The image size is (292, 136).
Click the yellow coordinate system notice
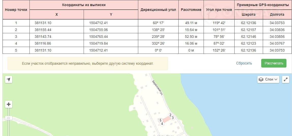88,63
